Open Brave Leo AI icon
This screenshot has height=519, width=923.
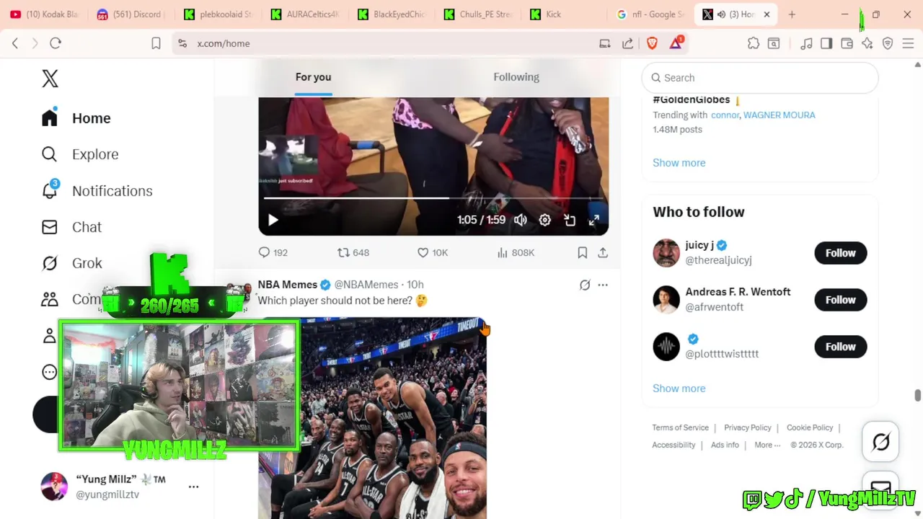[x=867, y=43]
